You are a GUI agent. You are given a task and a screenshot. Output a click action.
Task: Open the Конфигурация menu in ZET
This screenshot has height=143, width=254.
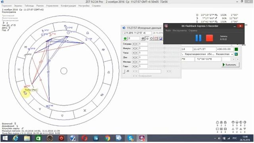(68, 6)
